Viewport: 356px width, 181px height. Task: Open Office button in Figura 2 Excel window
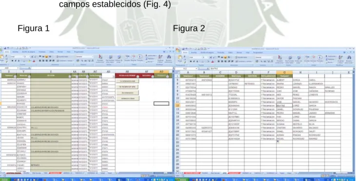(x=178, y=50)
